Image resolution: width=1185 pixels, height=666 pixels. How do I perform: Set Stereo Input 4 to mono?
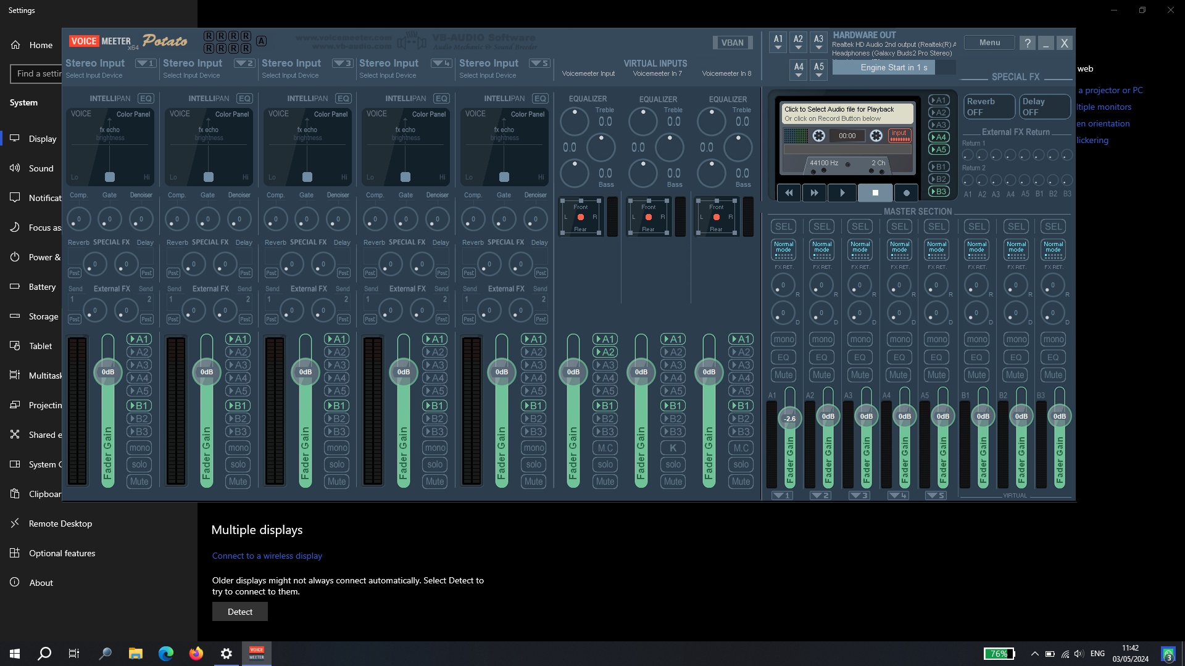[435, 448]
